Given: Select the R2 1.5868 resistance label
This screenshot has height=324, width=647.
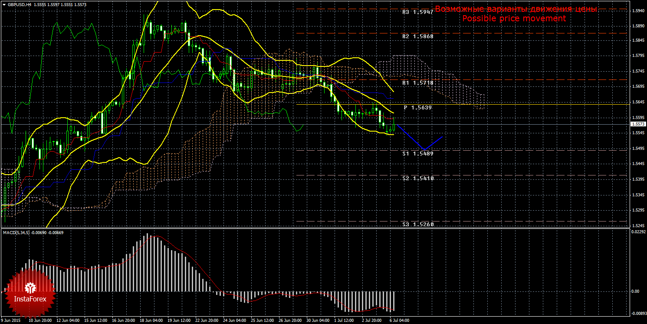Looking at the screenshot, I should click(x=417, y=36).
